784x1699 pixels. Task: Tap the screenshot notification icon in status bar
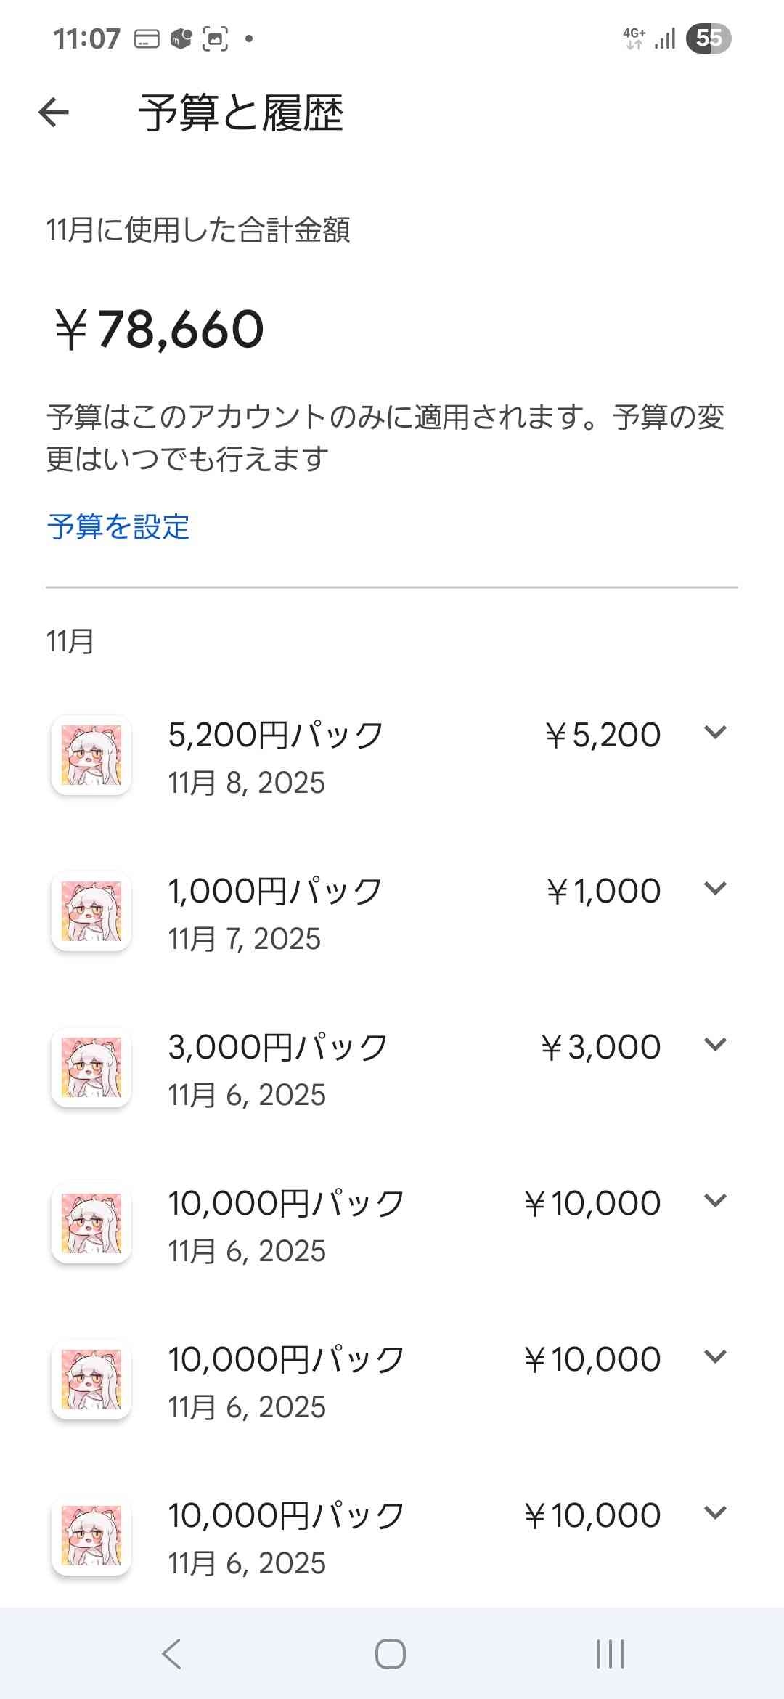point(215,38)
